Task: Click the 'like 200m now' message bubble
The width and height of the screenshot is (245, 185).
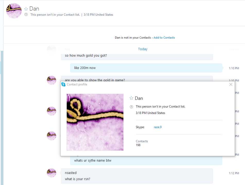Action: (x=146, y=68)
